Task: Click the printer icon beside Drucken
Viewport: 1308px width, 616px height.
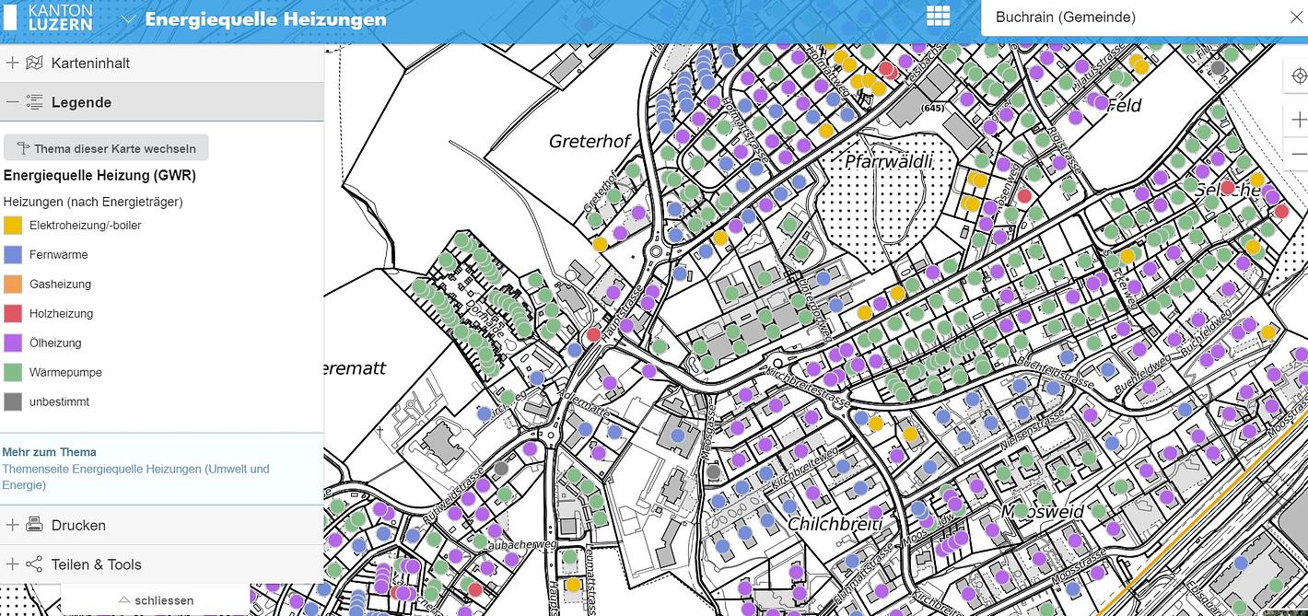Action: [35, 525]
